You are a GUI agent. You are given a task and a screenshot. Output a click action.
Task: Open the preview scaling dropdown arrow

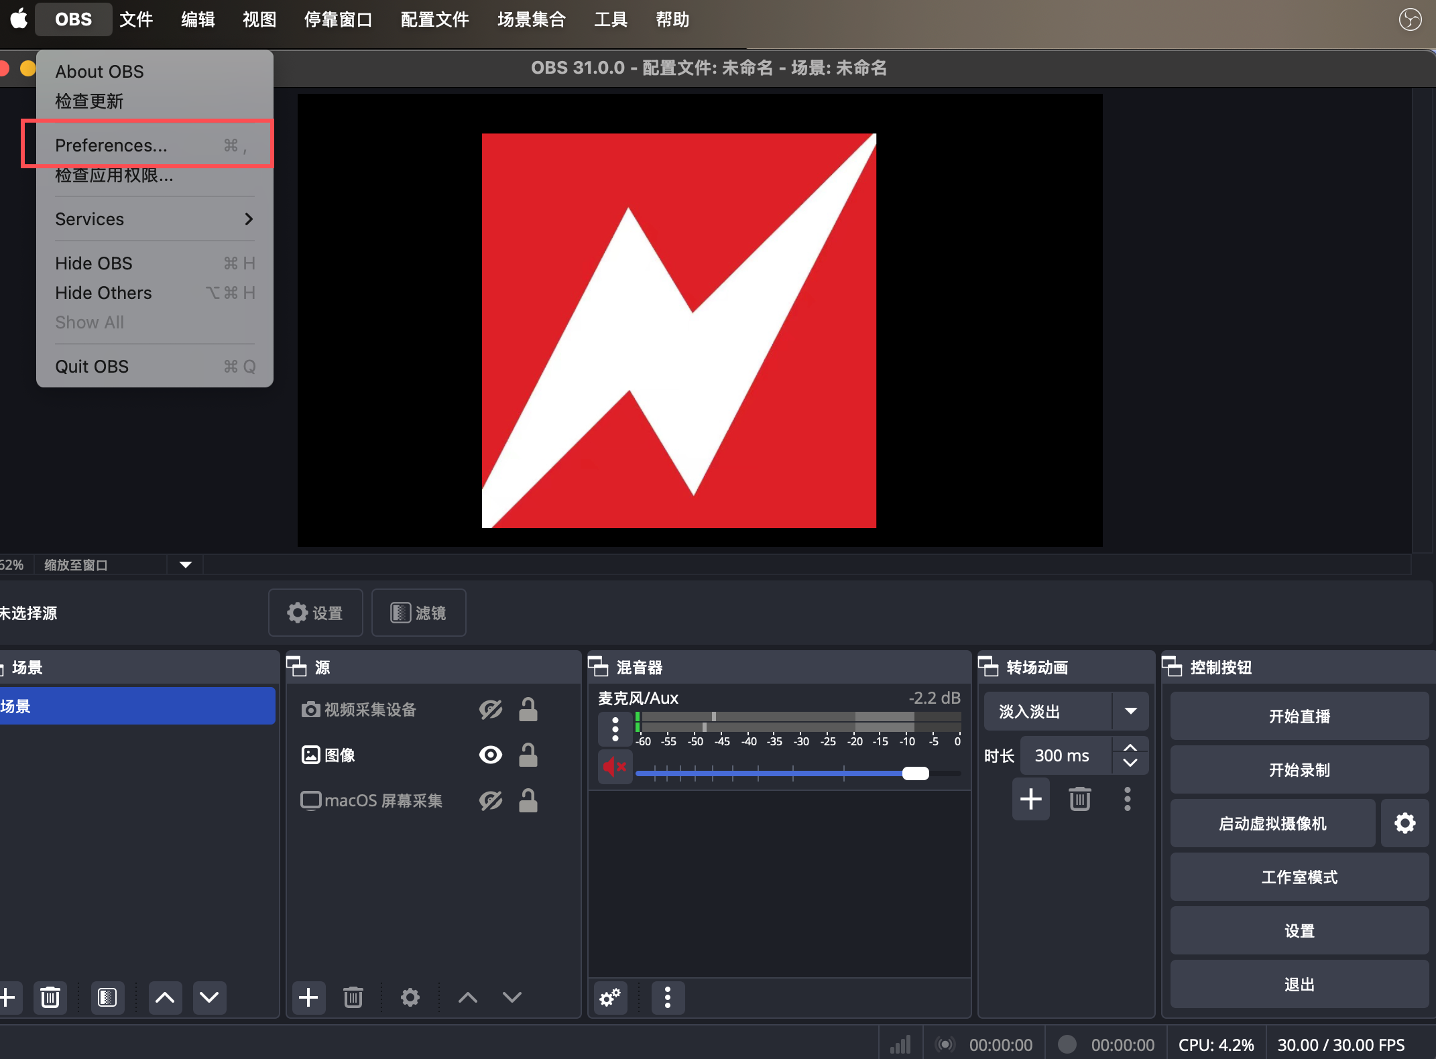click(186, 564)
